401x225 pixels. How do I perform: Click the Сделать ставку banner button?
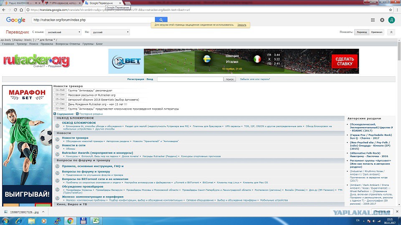pos(345,61)
